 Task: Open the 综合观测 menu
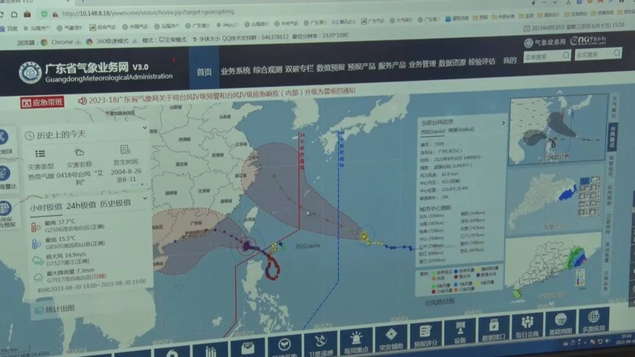coord(268,69)
